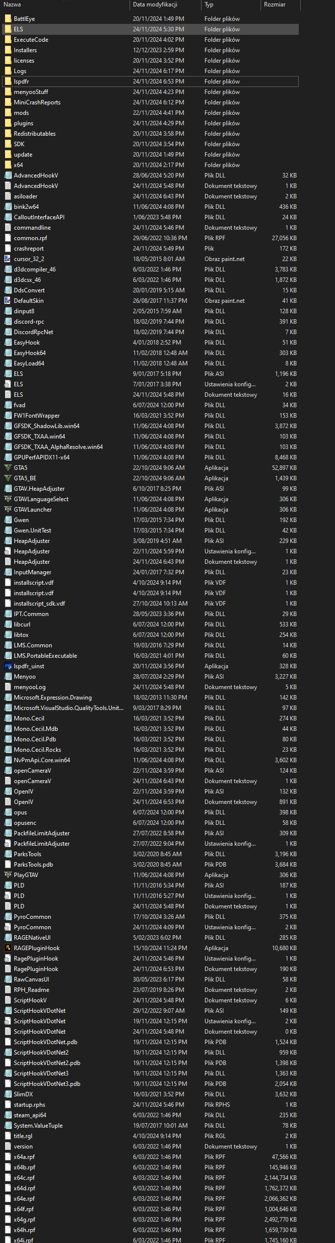Click the startup.rphs file icon
Viewport: 335px width, 1243px height.
7,1105
